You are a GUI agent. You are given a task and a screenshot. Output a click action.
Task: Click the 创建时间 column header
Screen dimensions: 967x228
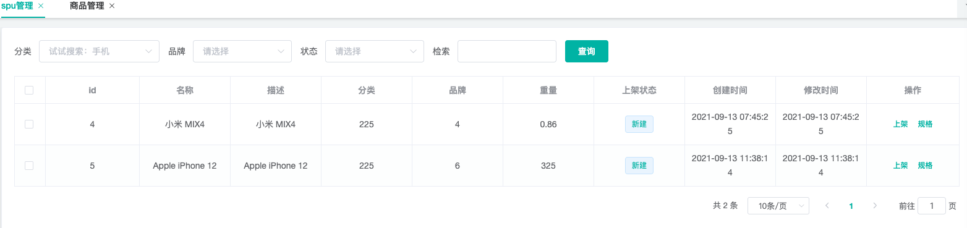click(x=730, y=90)
